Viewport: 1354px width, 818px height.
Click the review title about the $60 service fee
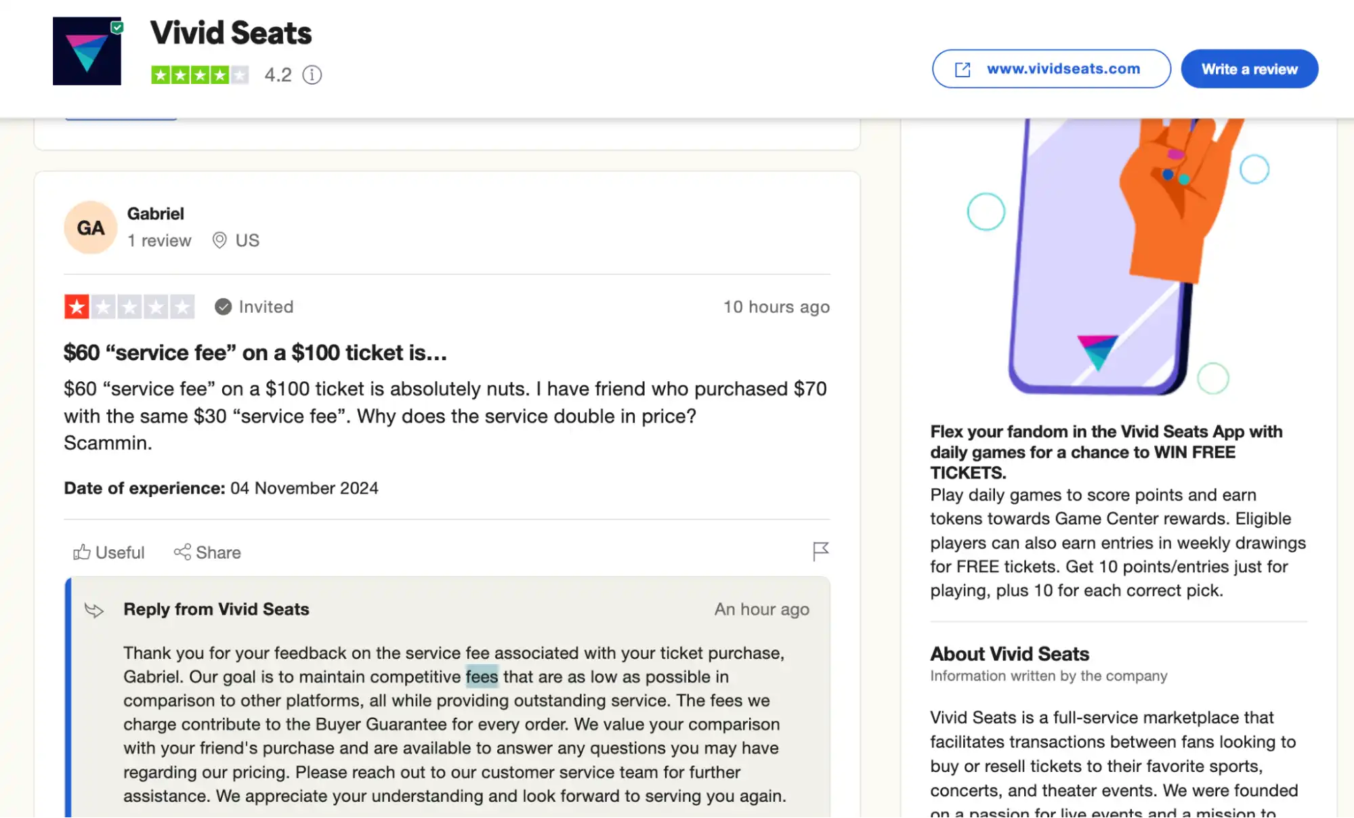(255, 352)
